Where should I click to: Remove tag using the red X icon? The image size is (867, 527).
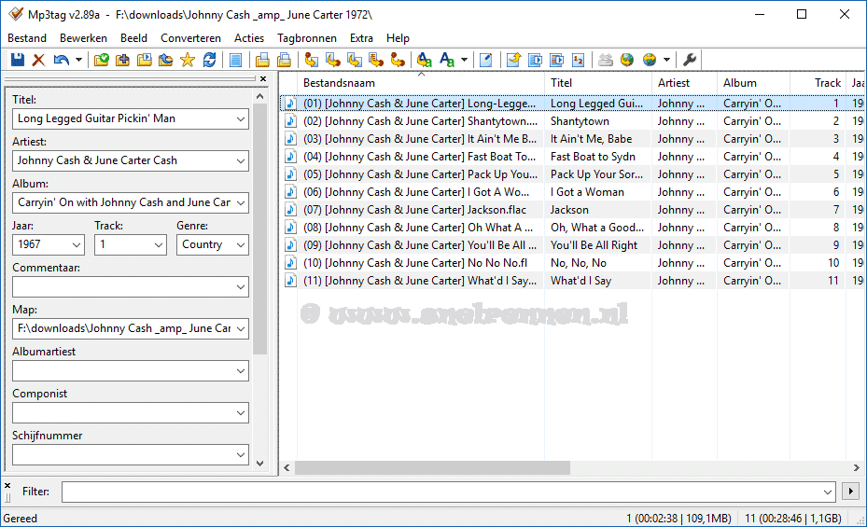tap(38, 60)
